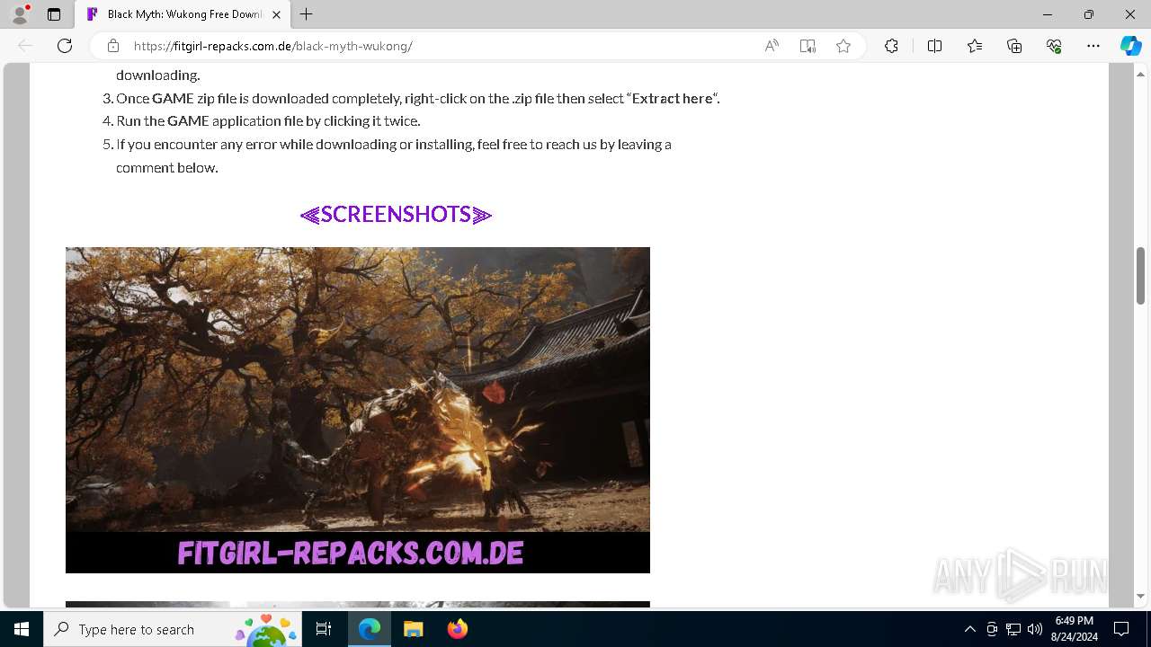Click the SCREENSHOTS heading

396,214
